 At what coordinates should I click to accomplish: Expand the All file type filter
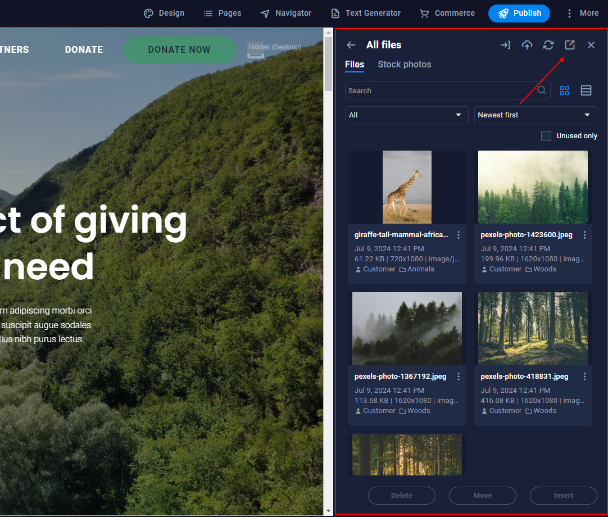[406, 115]
